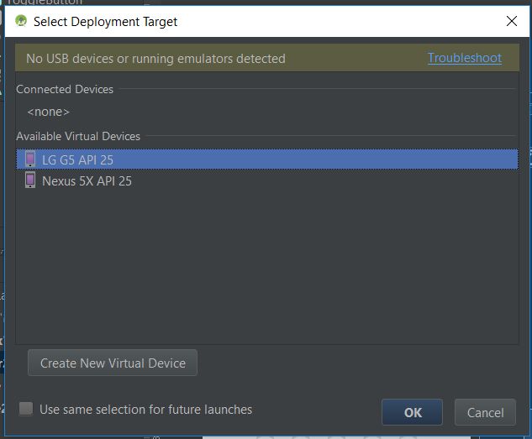Click the <none> connected devices entry
The width and height of the screenshot is (532, 439).
(x=48, y=112)
